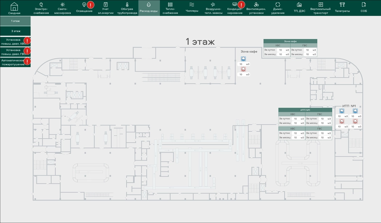Click alarm badge on Автоматическое пожаротушение
The image size is (381, 223).
27,61
